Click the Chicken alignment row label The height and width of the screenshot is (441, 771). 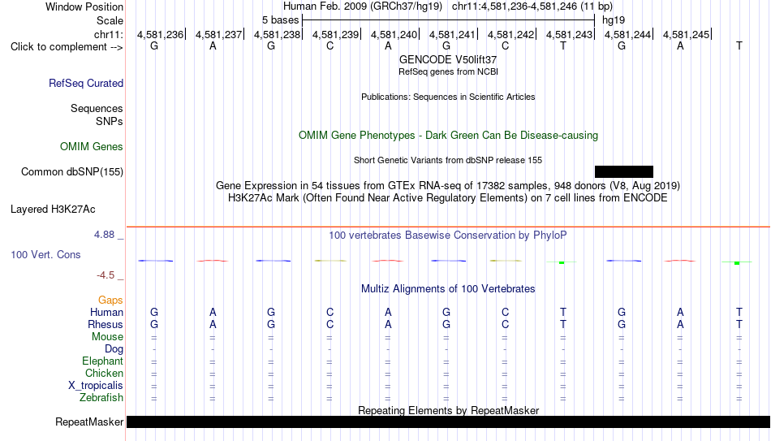click(104, 374)
